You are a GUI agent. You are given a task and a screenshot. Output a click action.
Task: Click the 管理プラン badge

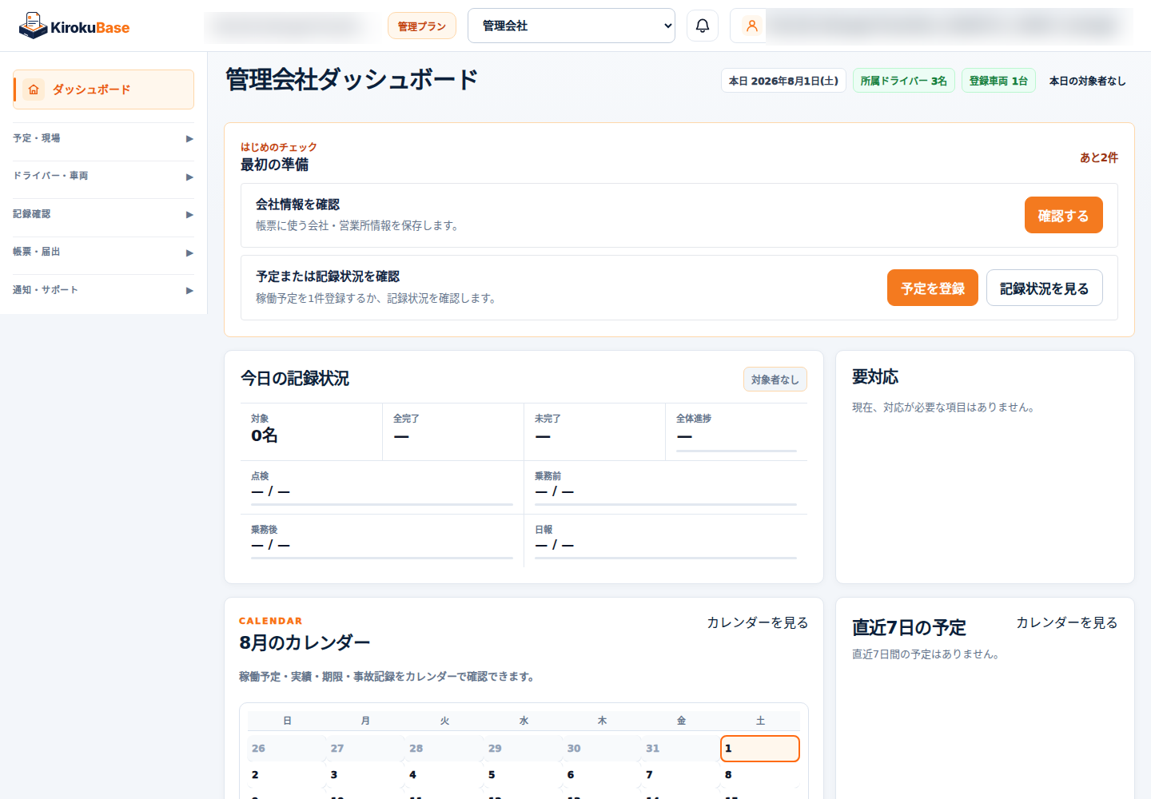coord(422,26)
